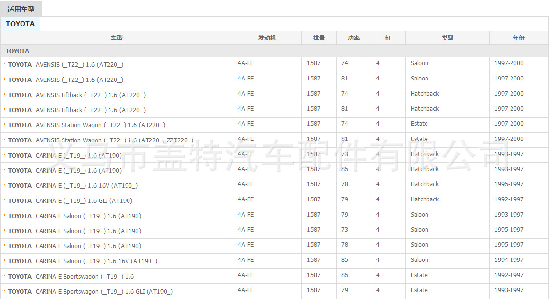The width and height of the screenshot is (554, 299).
Task: Select 1587 displacement in first AVENSIS row
Action: [x=313, y=63]
